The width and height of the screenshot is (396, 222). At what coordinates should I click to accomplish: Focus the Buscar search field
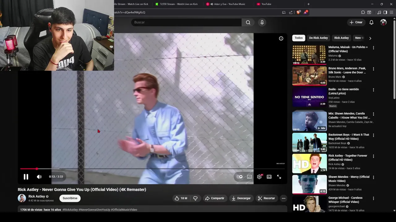click(186, 22)
